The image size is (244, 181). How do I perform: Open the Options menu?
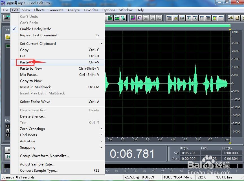109,10
